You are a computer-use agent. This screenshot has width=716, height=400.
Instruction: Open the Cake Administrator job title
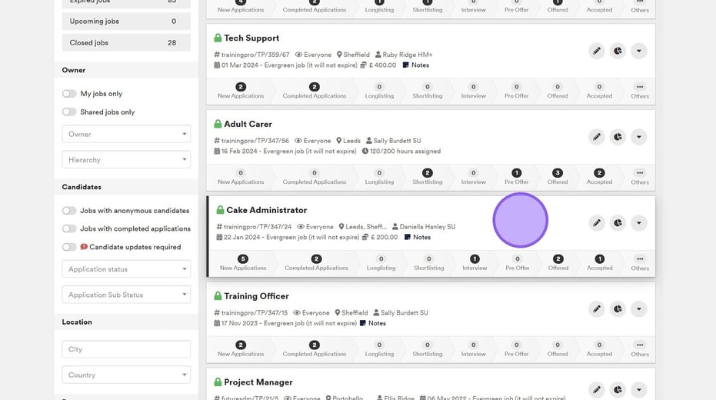pyautogui.click(x=266, y=210)
